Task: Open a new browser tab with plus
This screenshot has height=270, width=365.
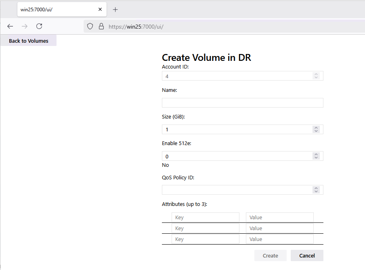Action: [x=115, y=10]
